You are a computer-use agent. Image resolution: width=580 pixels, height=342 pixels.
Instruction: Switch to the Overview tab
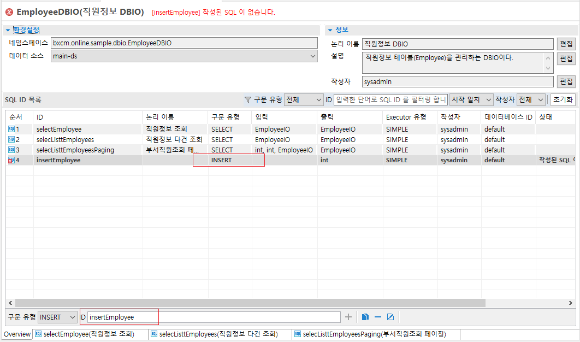[17, 334]
